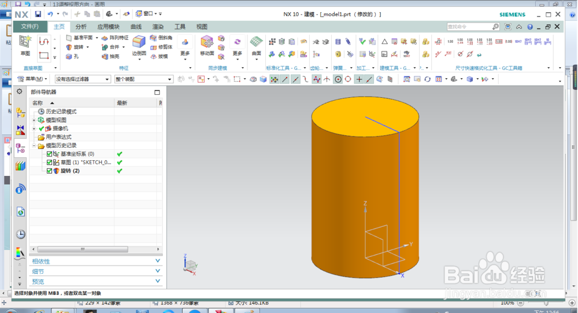Open the assembly navigator sidebar tab
The width and height of the screenshot is (578, 313).
click(x=21, y=113)
